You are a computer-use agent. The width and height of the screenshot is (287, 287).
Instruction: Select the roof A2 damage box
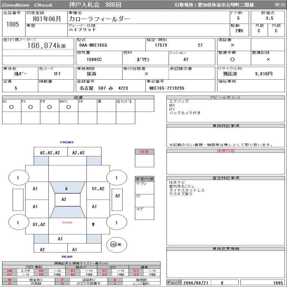64,199
